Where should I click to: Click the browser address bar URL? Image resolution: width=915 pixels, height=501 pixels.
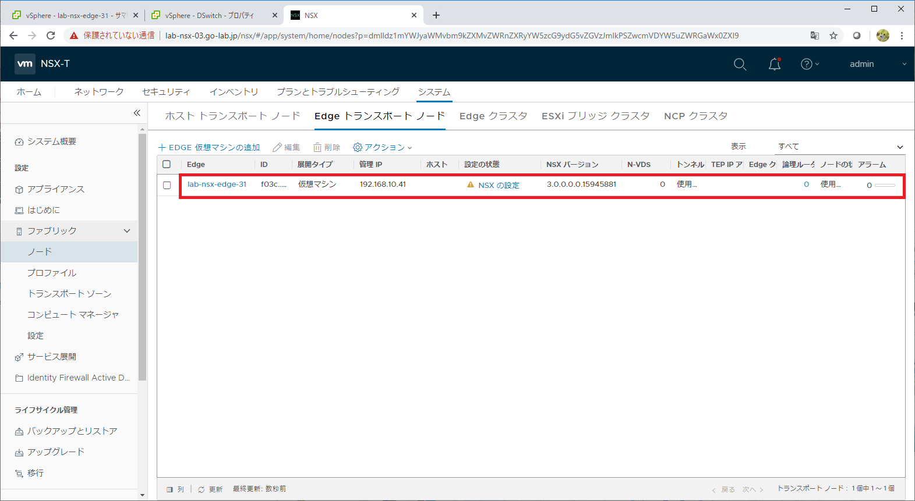pyautogui.click(x=452, y=35)
